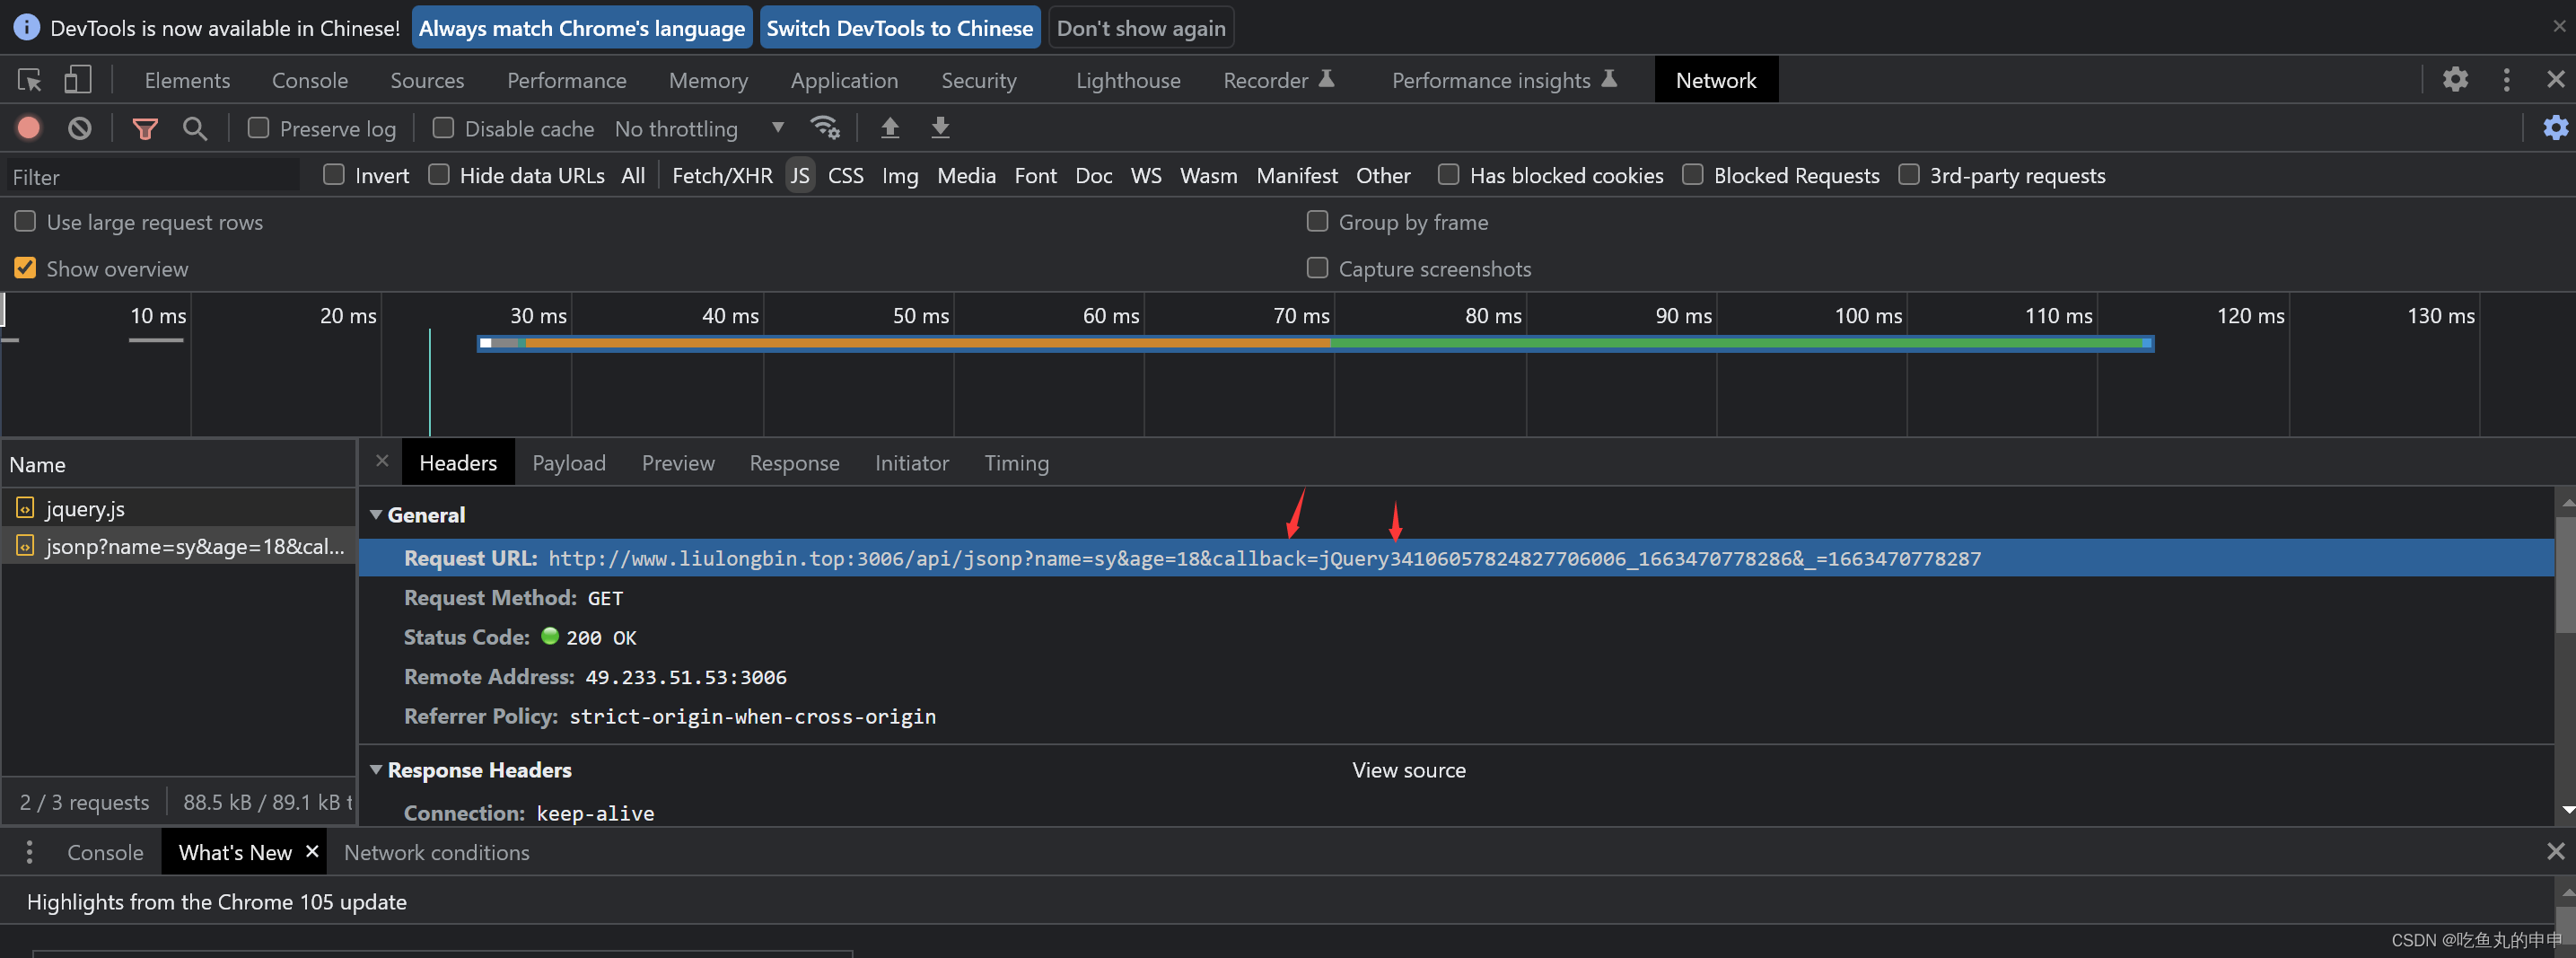This screenshot has width=2576, height=958.
Task: Open network conditions wifi icon
Action: tap(825, 128)
